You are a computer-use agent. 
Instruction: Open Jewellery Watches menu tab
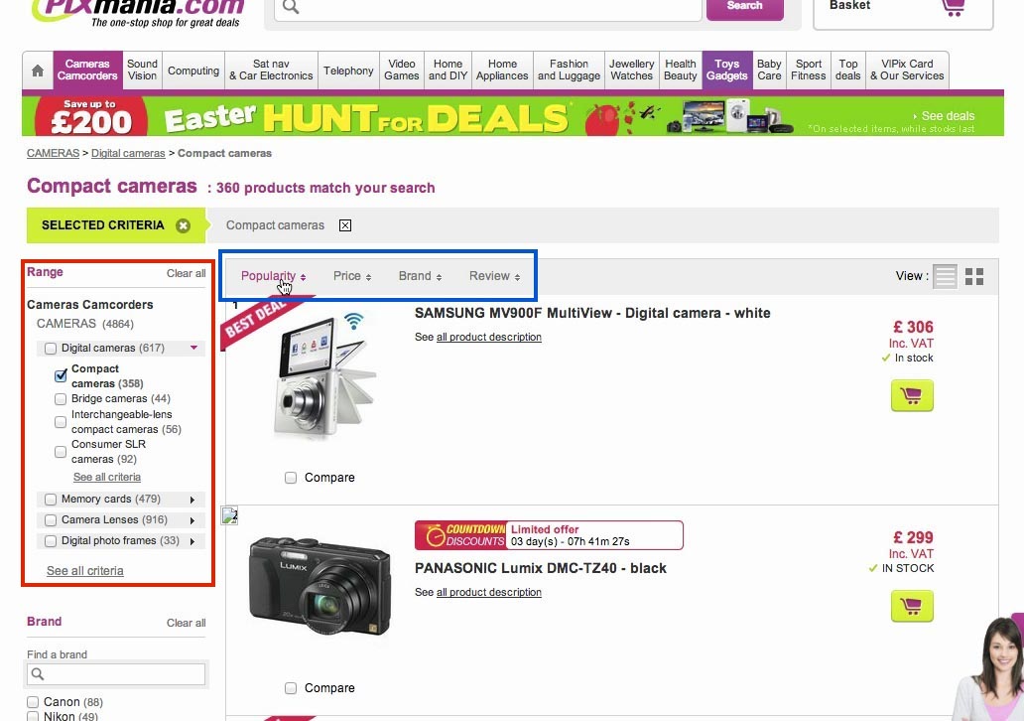(631, 70)
